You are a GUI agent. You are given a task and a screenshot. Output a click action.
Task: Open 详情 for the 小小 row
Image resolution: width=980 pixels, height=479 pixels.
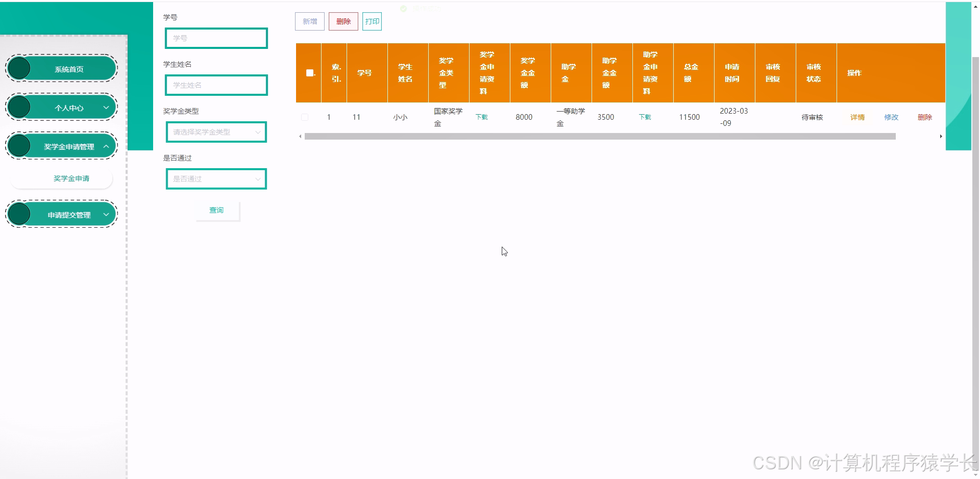(857, 117)
